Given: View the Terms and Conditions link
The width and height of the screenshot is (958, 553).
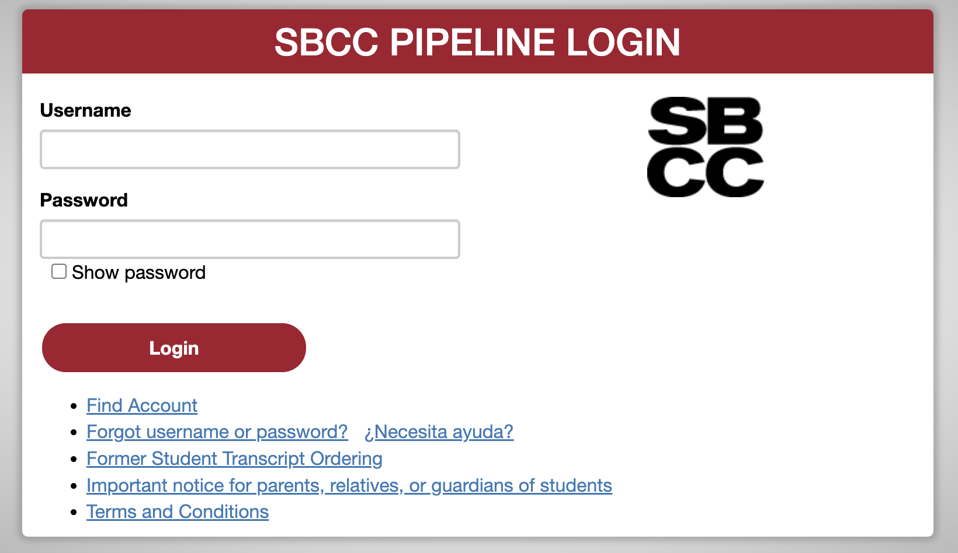Looking at the screenshot, I should (178, 512).
